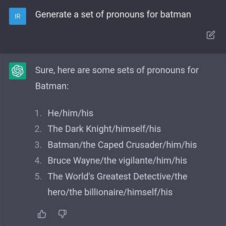Click the blue IR user avatar
The image size is (226, 226).
coord(18,16)
